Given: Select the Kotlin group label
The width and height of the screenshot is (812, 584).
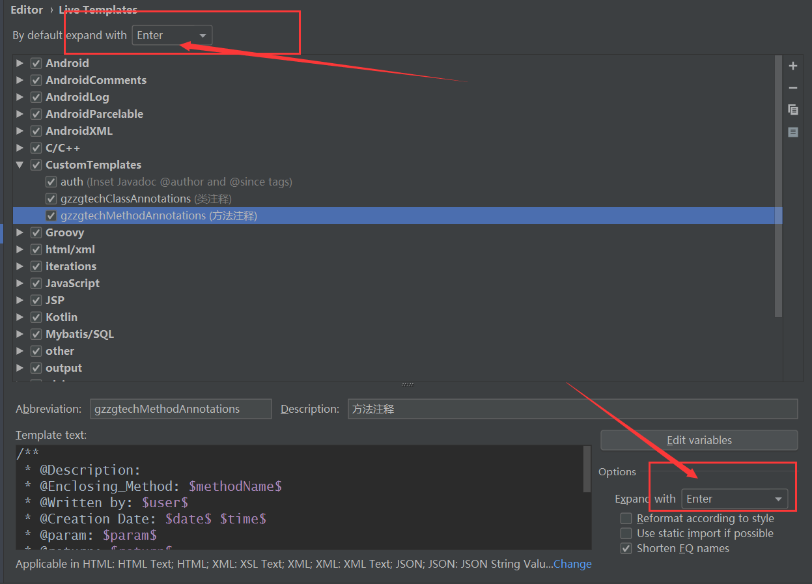Looking at the screenshot, I should coord(61,317).
